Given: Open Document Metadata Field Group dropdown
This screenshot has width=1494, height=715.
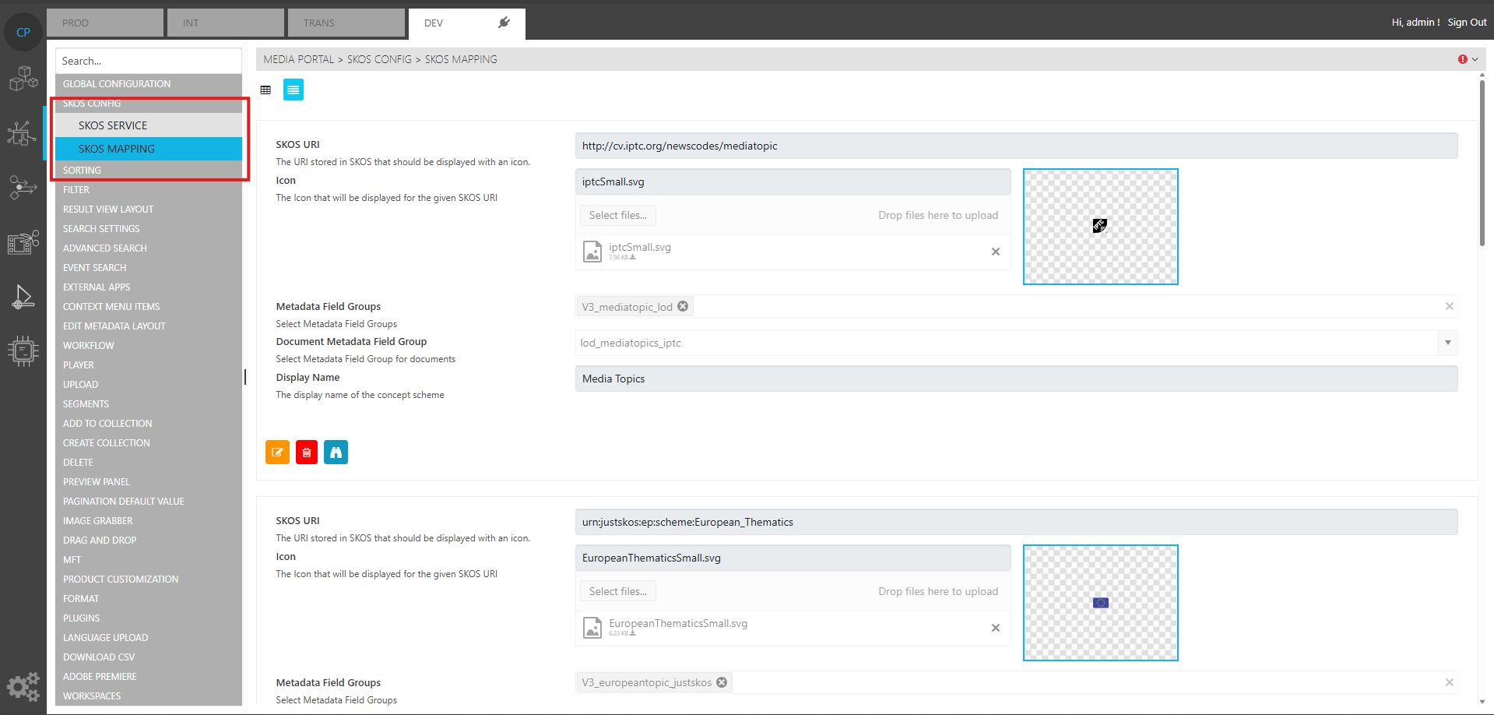Looking at the screenshot, I should tap(1447, 343).
